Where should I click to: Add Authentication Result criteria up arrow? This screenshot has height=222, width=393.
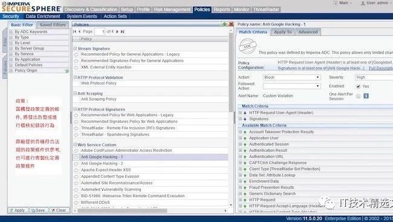pos(245,151)
